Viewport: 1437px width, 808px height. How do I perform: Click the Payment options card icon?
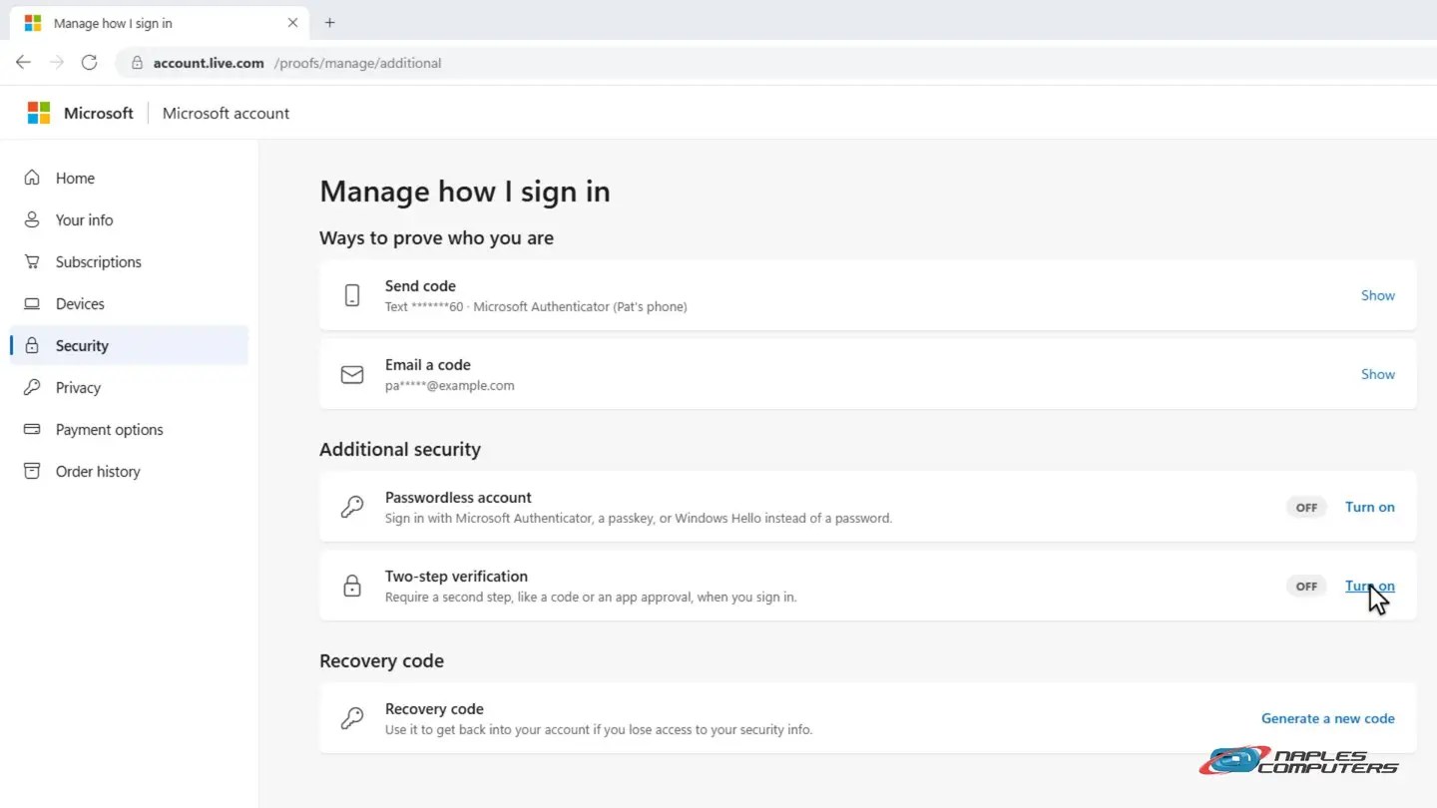pos(32,429)
